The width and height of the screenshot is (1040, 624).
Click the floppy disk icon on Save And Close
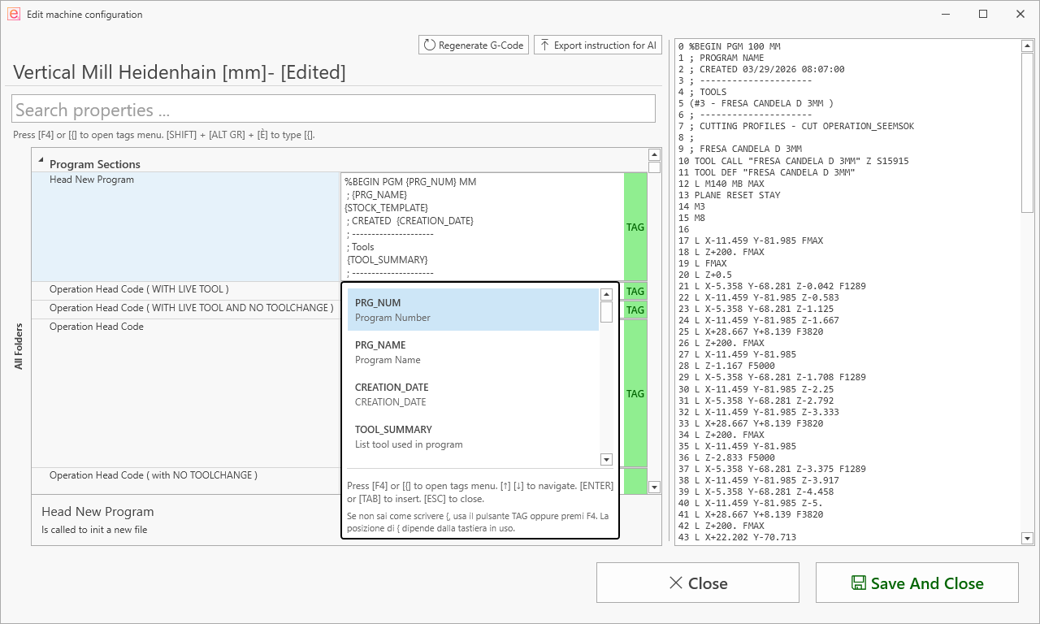pyautogui.click(x=858, y=583)
